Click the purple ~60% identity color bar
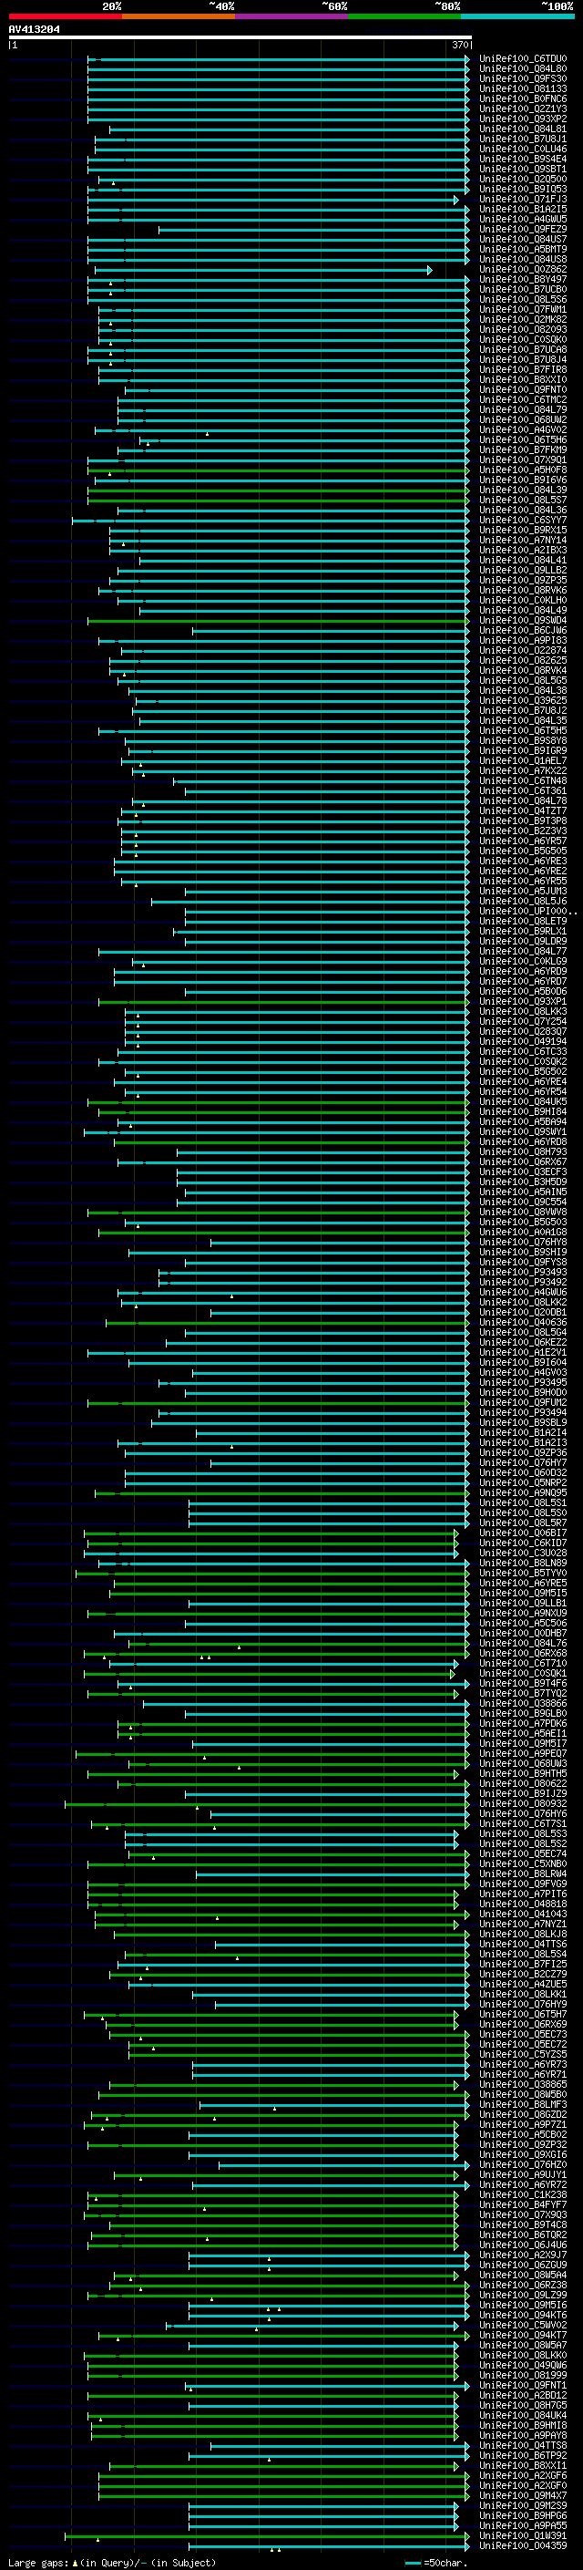The height and width of the screenshot is (2570, 583). 291,16
